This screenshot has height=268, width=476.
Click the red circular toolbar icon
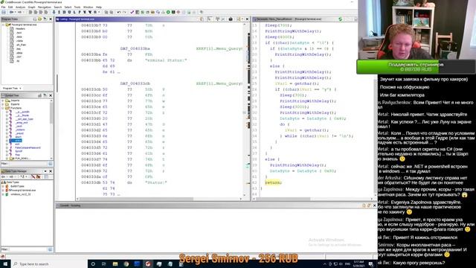coord(178,12)
